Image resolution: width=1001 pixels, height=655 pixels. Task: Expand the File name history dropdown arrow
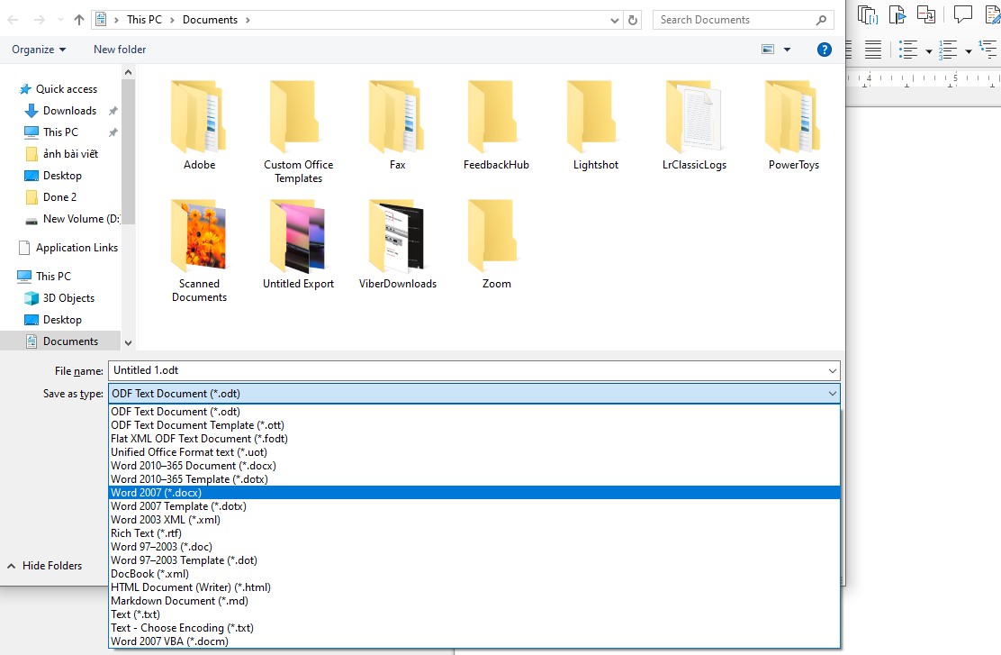pyautogui.click(x=833, y=370)
